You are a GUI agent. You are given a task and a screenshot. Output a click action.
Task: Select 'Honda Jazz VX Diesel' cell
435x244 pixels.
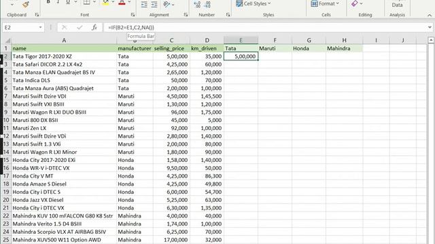(64, 200)
